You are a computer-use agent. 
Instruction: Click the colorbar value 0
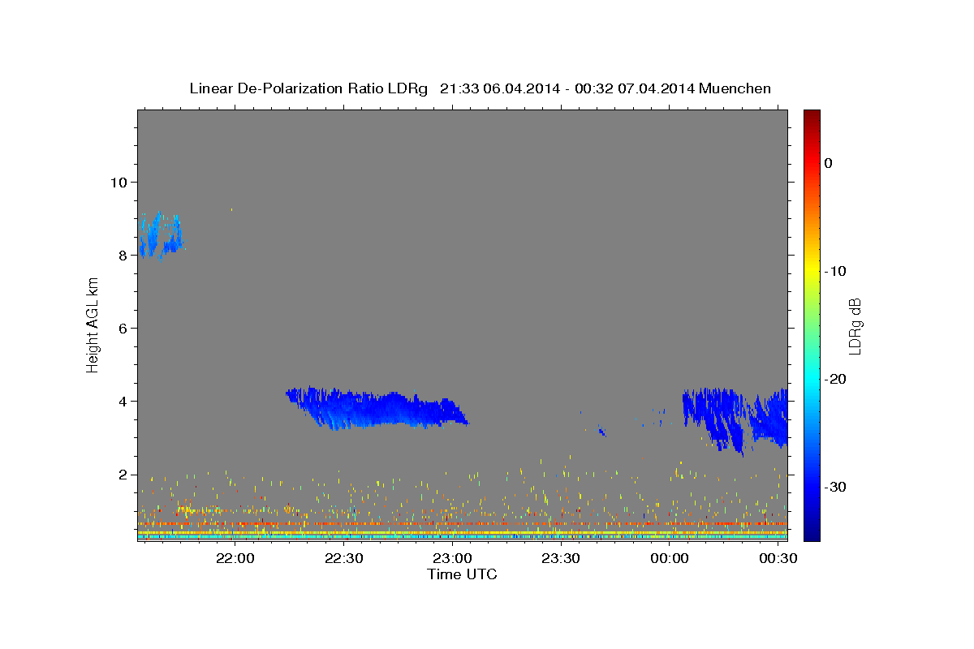[x=828, y=163]
